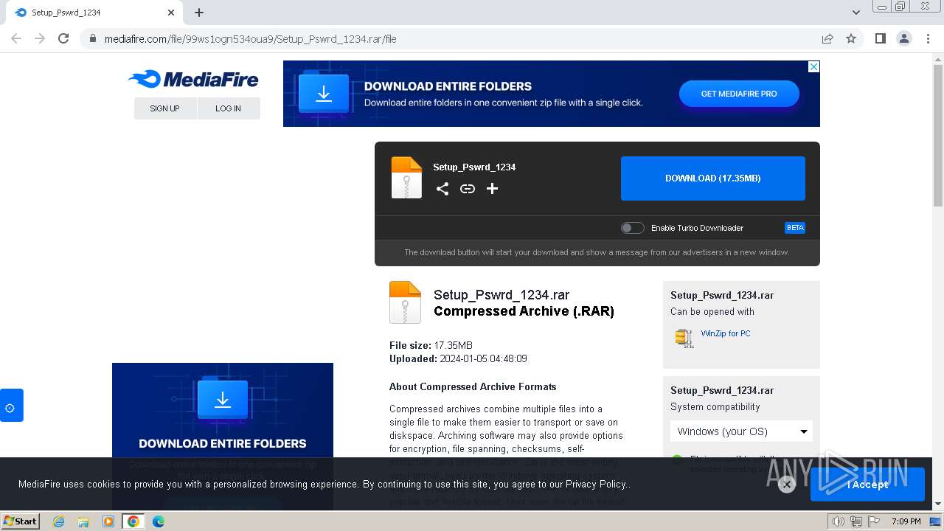The width and height of the screenshot is (944, 531).
Task: Open media player taskbar icon
Action: pyautogui.click(x=108, y=521)
